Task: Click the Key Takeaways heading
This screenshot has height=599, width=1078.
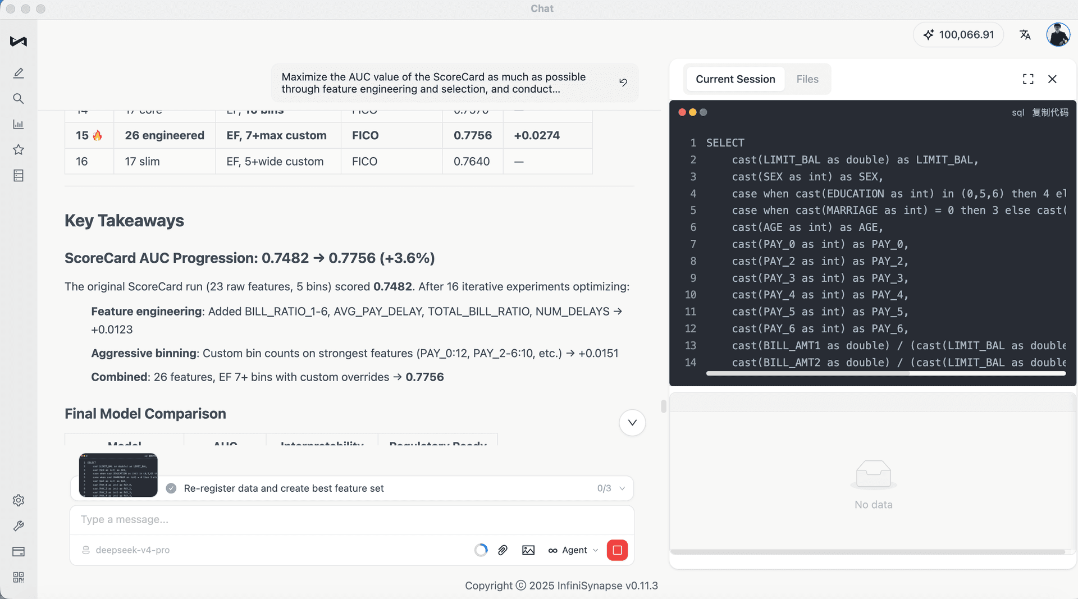Action: (124, 221)
